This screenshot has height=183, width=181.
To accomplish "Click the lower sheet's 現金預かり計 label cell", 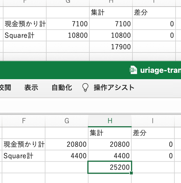I will (24, 144).
